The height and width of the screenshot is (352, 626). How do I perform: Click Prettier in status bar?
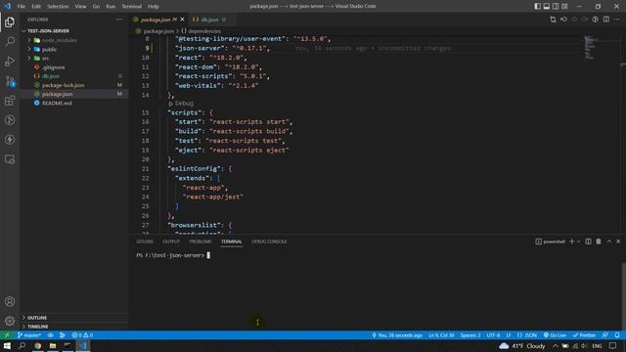[584, 335]
